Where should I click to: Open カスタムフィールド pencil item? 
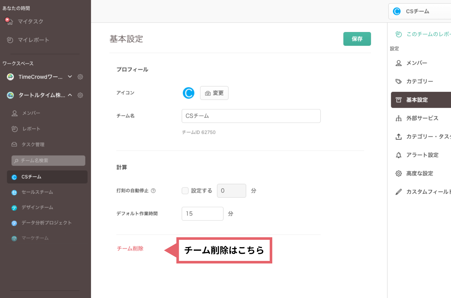[x=428, y=192]
